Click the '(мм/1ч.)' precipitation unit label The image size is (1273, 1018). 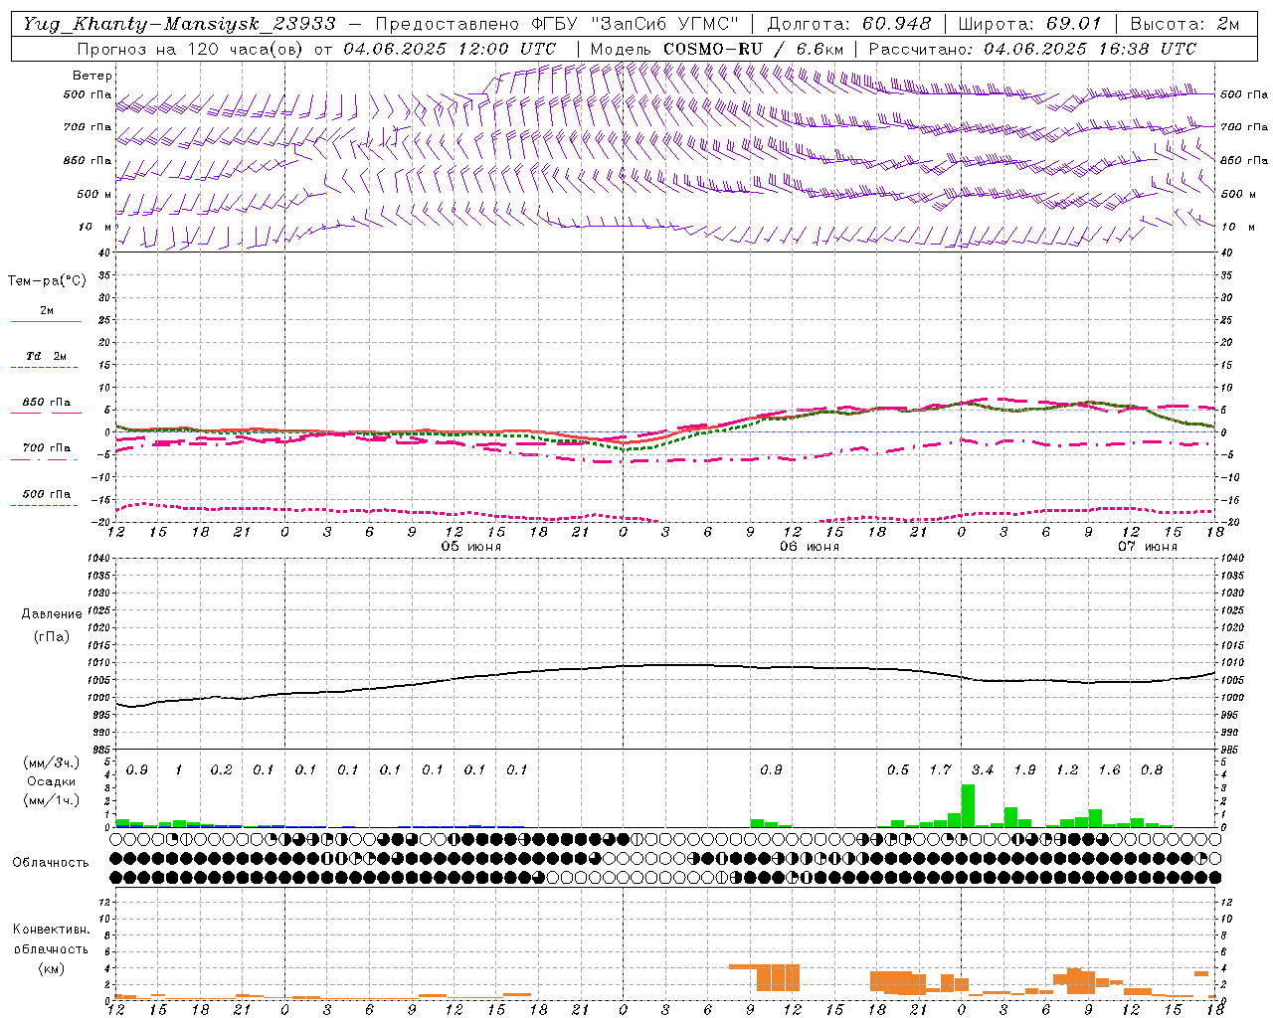[52, 800]
